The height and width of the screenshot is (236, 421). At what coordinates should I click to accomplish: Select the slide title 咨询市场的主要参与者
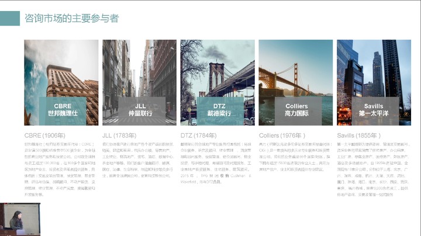[72, 18]
